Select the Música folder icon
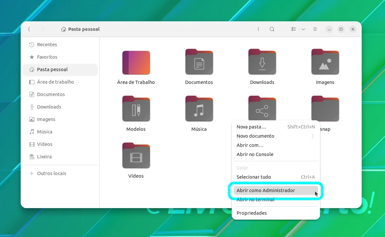The image size is (385, 237). pos(199,109)
